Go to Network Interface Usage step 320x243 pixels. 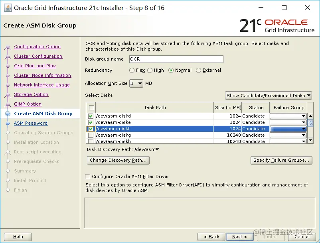(42, 85)
